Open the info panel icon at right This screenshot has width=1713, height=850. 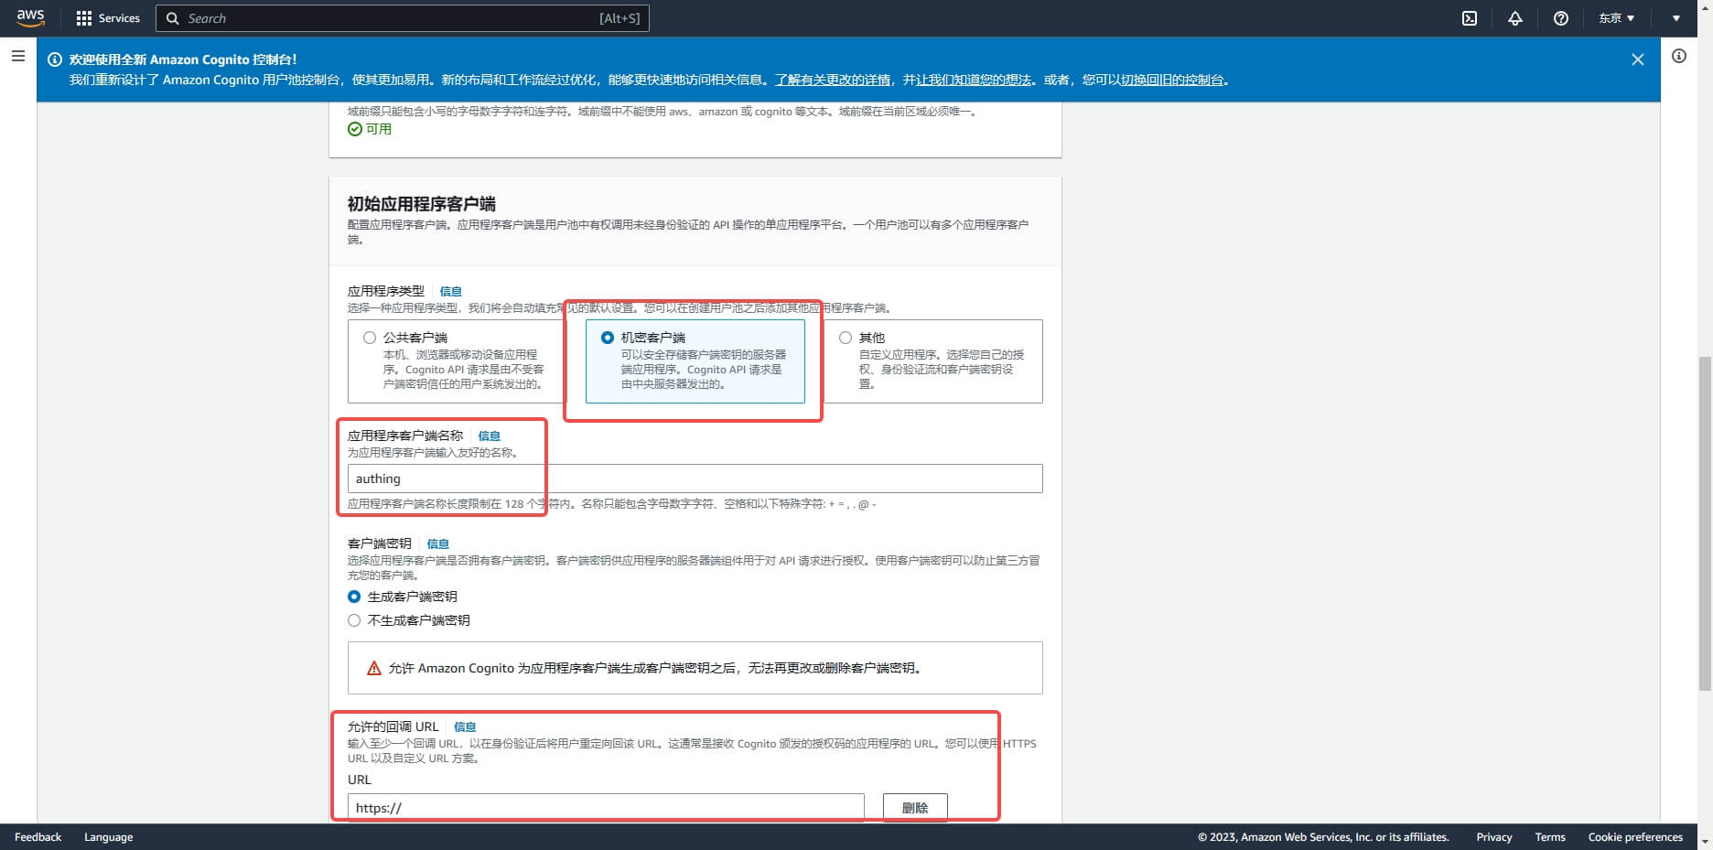tap(1679, 57)
